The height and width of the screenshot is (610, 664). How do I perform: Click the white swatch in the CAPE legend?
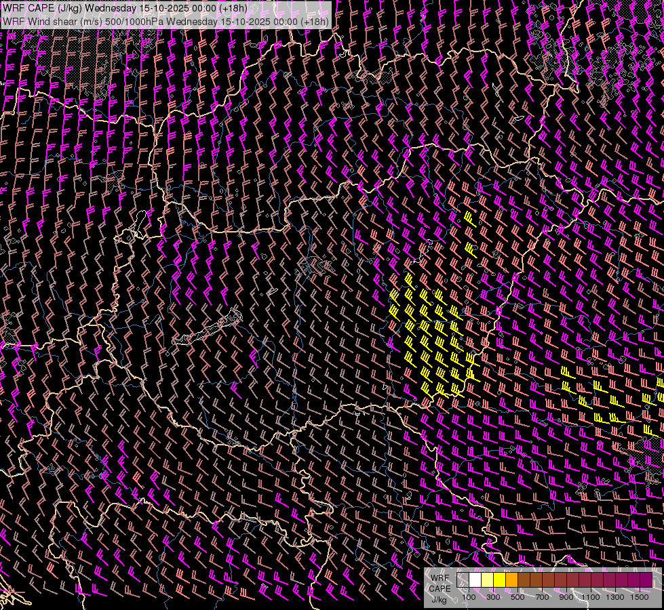click(475, 580)
